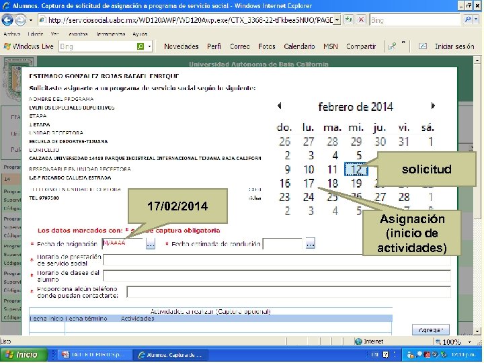Click the checkbox icon left of Iniciar sesión
The image size is (484, 363).
[x=423, y=46]
